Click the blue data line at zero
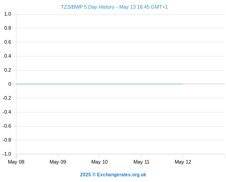The width and height of the screenshot is (226, 182). [x=100, y=84]
